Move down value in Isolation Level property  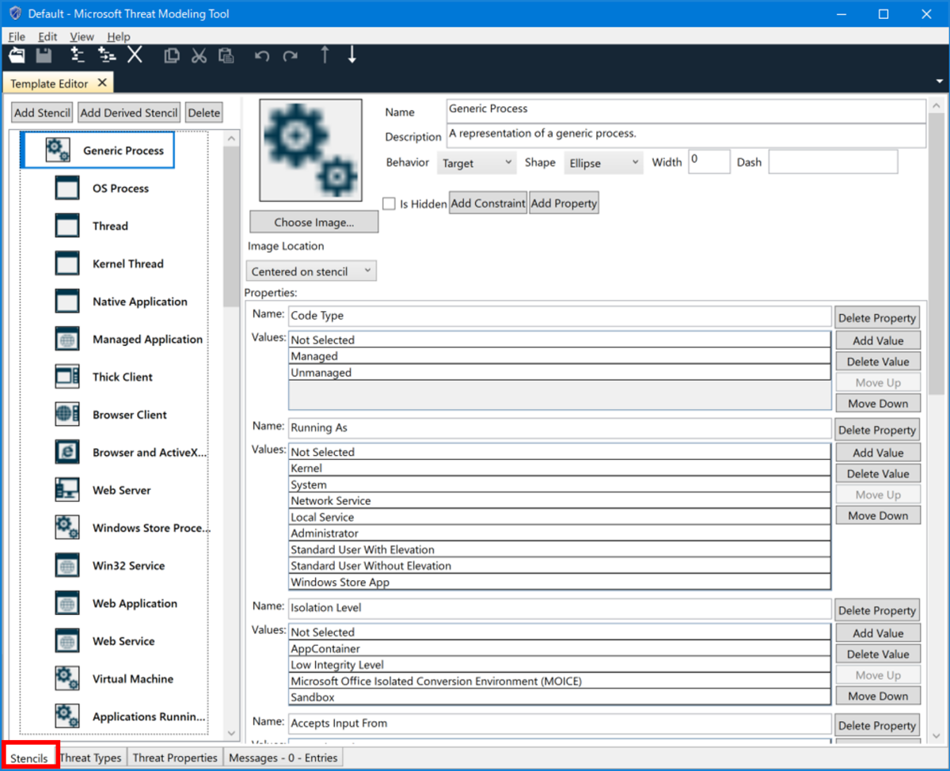coord(878,697)
